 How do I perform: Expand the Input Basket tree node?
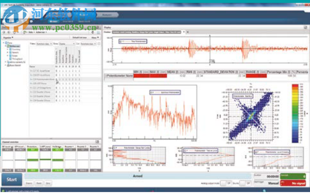point(6,65)
